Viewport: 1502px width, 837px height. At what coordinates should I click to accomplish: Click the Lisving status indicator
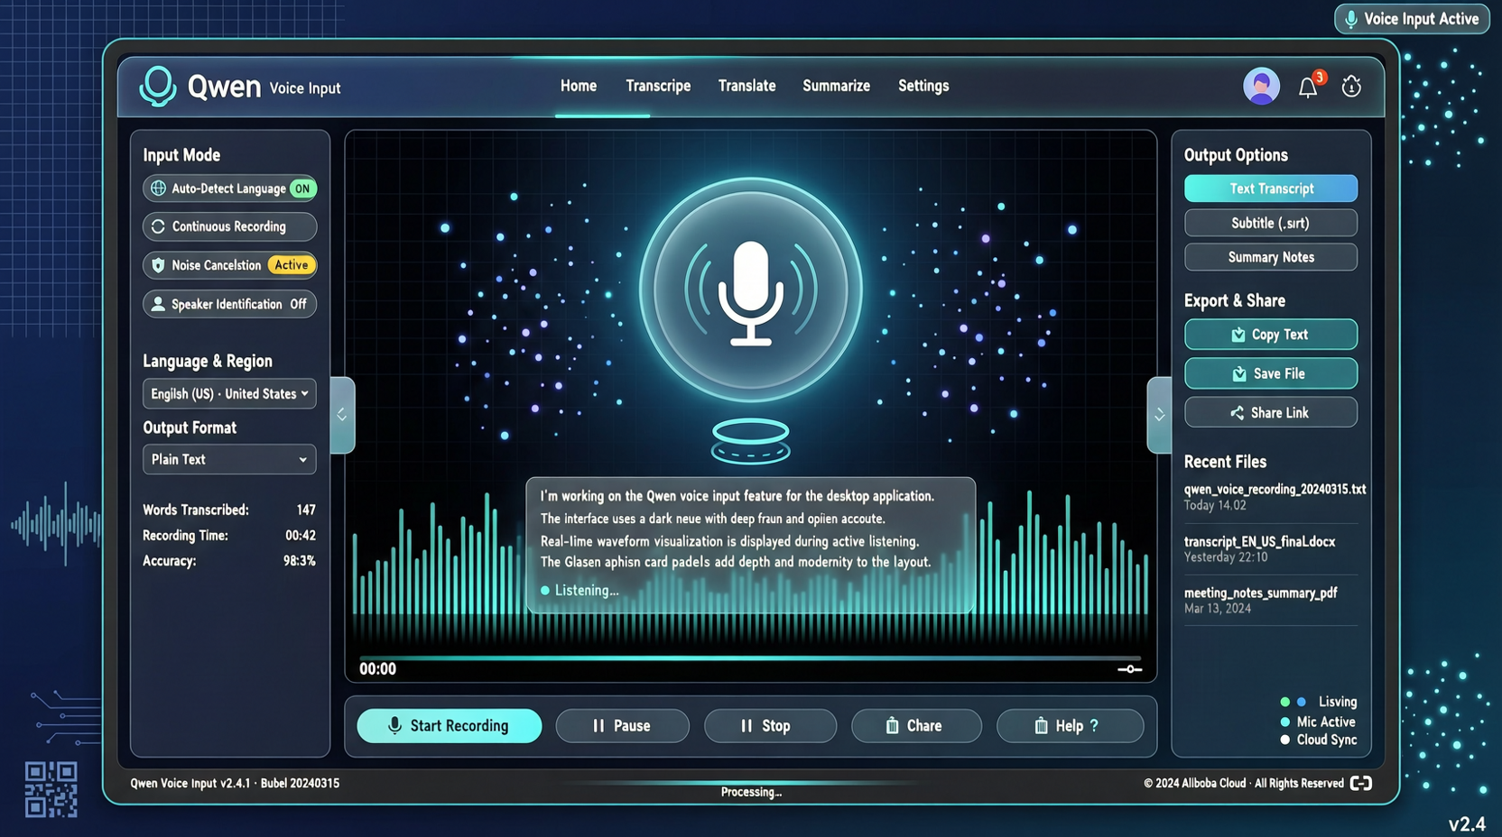coord(1319,702)
